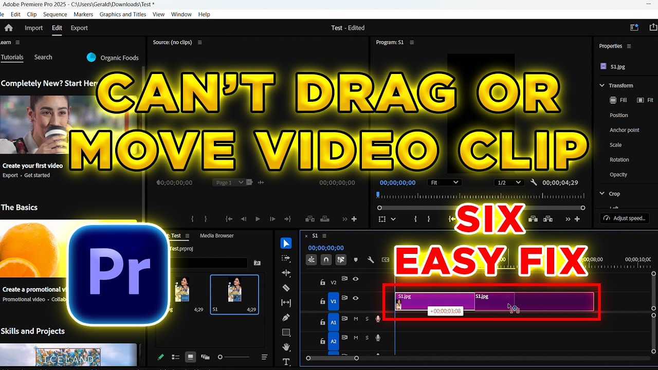Open the Markers menu

(83, 14)
